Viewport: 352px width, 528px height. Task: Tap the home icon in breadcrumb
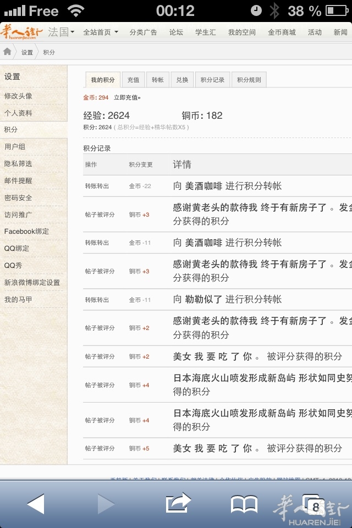tap(7, 52)
